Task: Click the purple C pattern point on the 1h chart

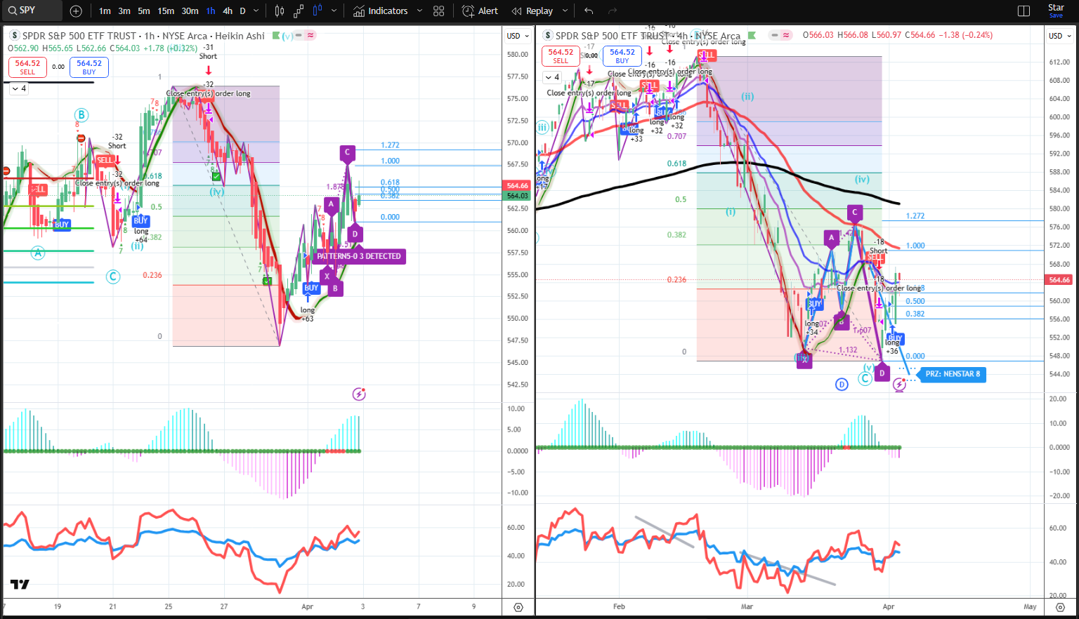Action: click(x=346, y=154)
